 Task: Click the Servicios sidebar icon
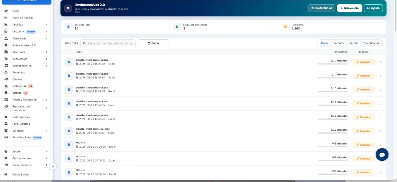point(6,131)
